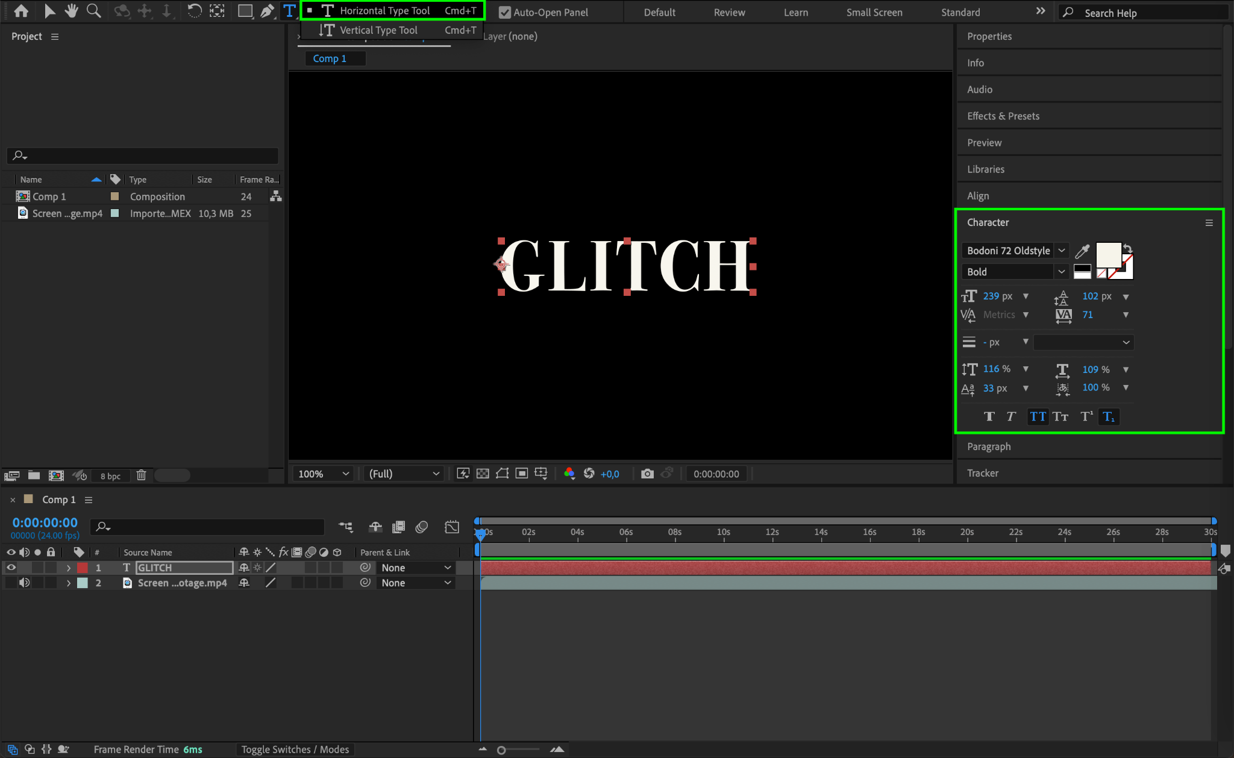Choose Vertical Type Tool from the menu

tap(378, 30)
